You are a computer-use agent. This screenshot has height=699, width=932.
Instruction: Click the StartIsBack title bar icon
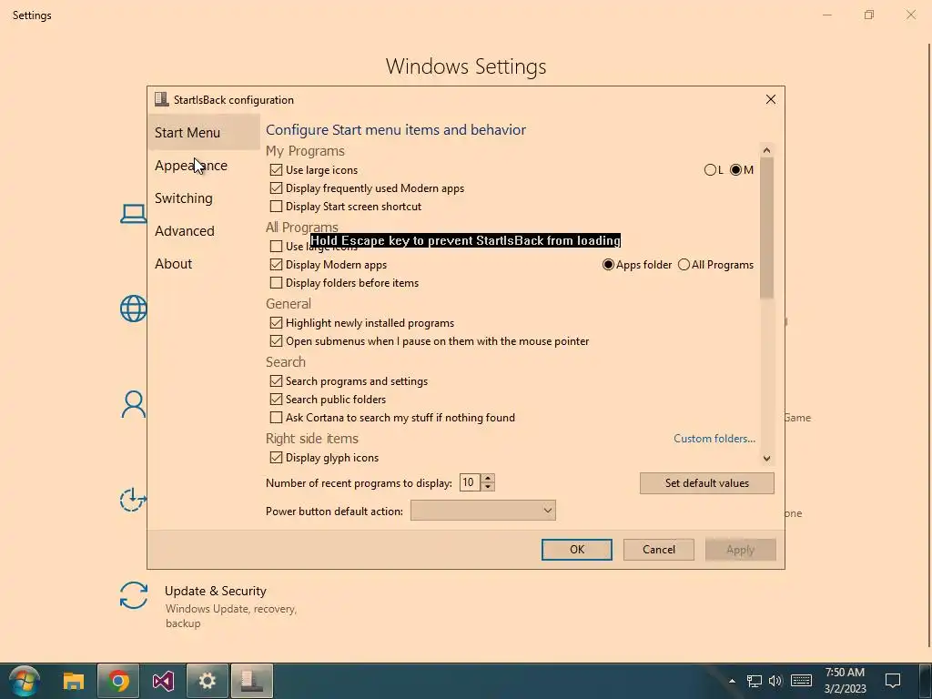point(161,99)
